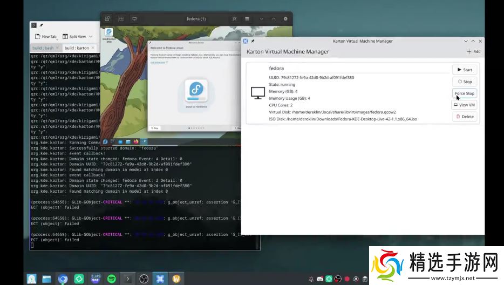Screen dimensions: 504x285
Task: Open a New Tab in the terminal
Action: [46, 37]
